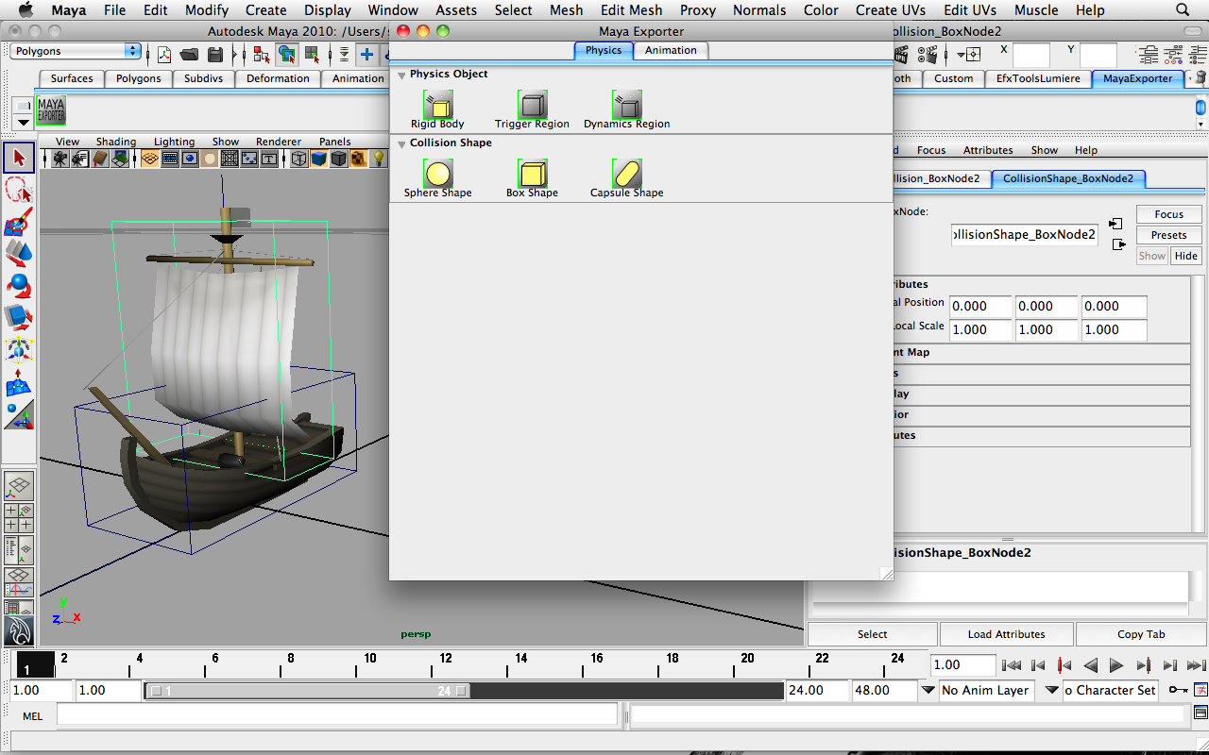Open viewport camera attributes icon

[80, 159]
